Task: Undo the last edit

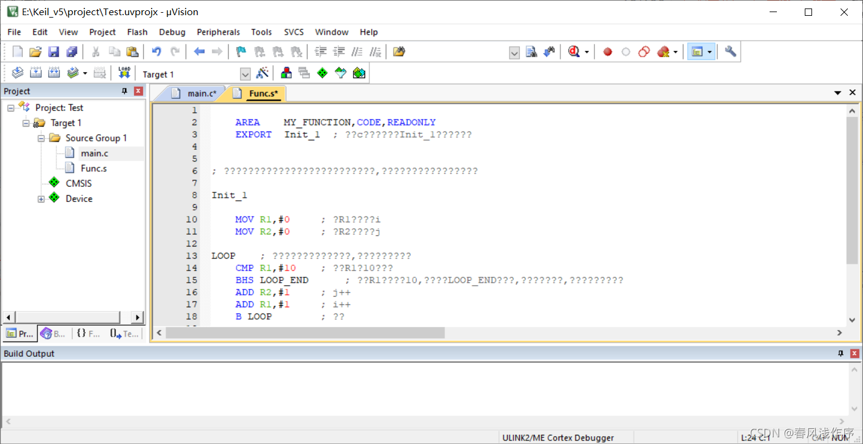Action: [x=156, y=52]
